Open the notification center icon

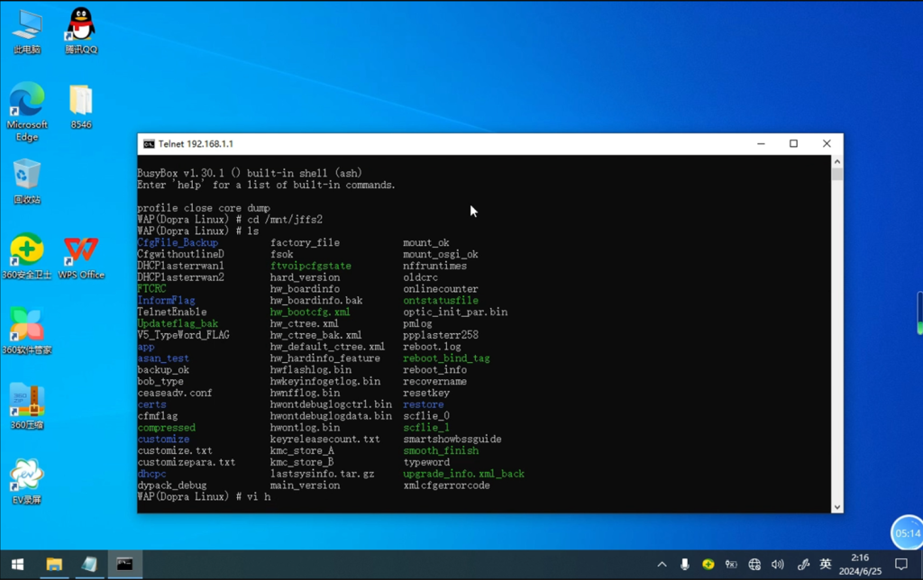coord(901,565)
